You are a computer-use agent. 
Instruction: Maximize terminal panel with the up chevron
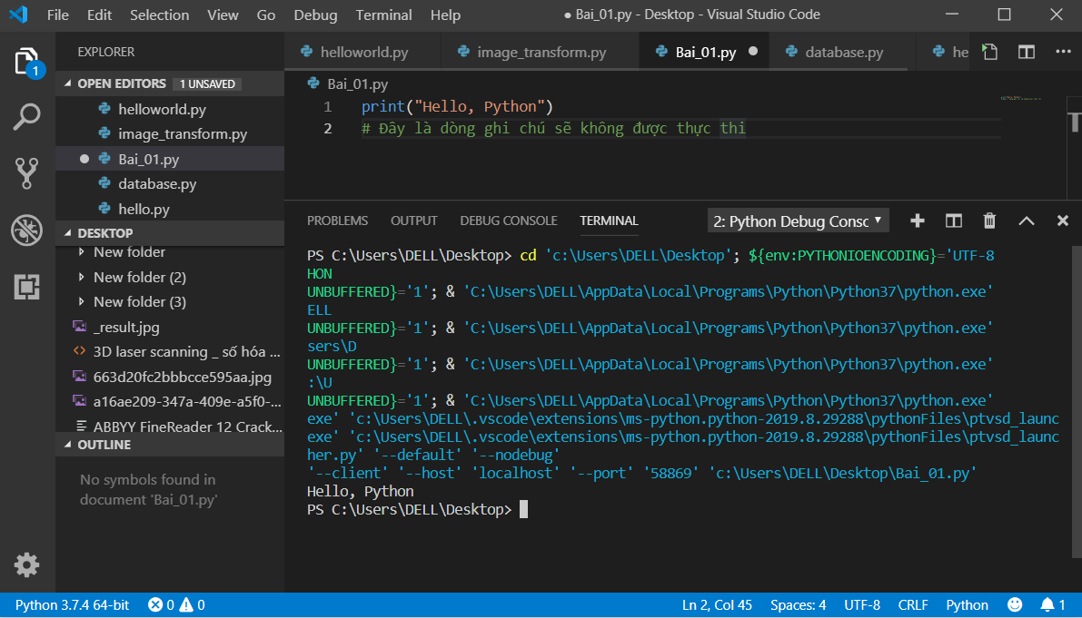(x=1027, y=221)
